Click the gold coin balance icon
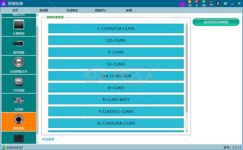243x150 pixels. click(190, 2)
